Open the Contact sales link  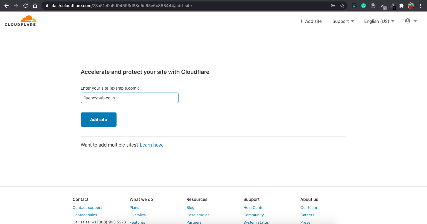pos(85,215)
